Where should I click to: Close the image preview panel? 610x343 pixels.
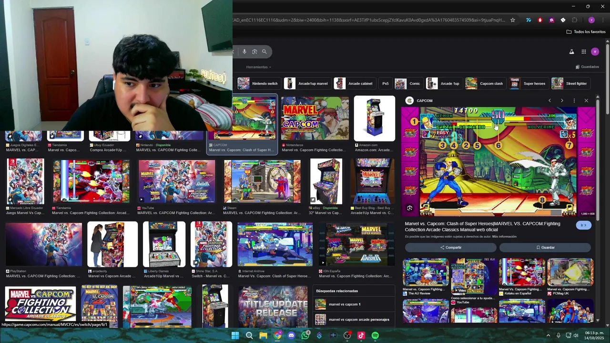point(586,101)
